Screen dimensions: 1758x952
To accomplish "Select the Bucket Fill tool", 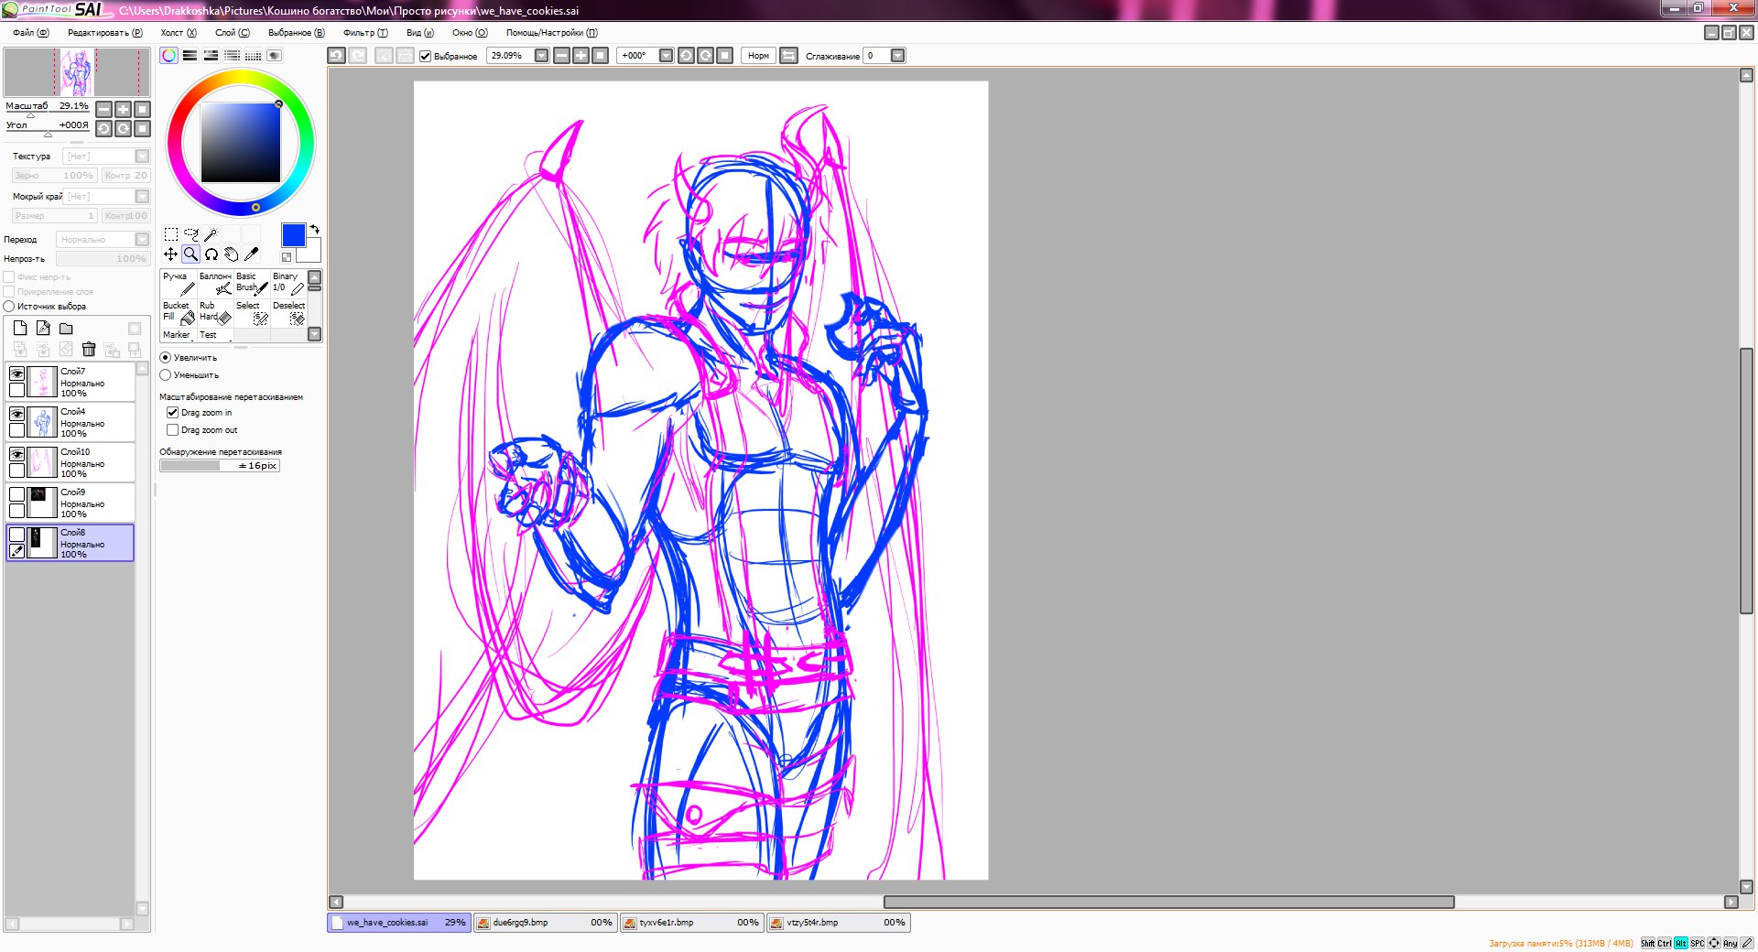I will point(178,312).
